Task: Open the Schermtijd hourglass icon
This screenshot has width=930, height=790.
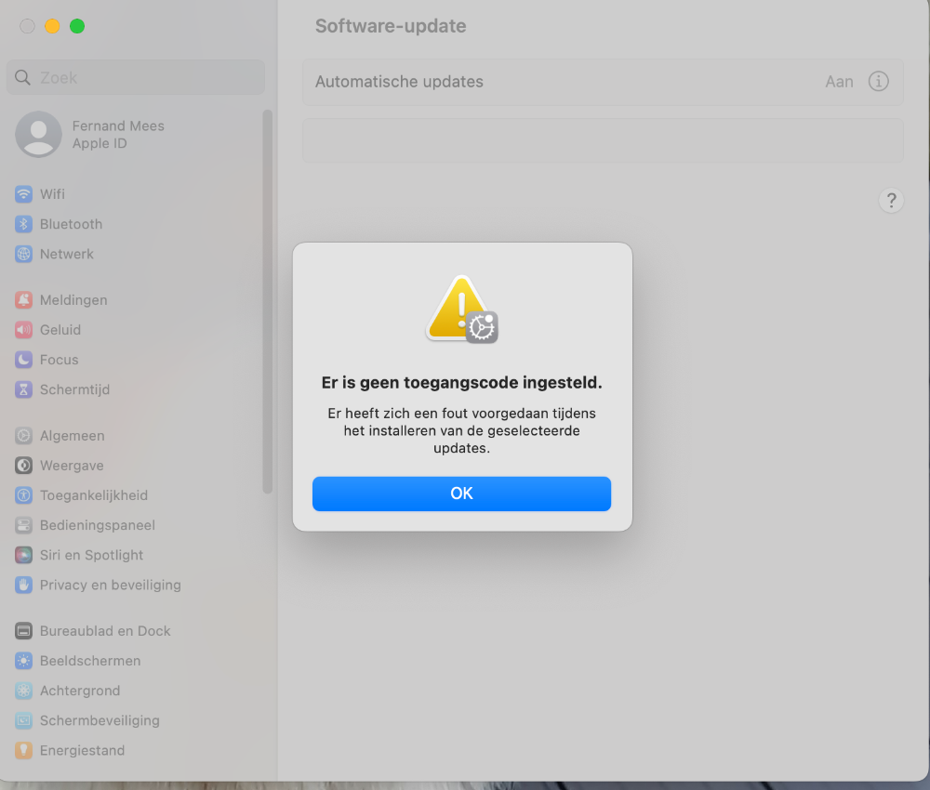Action: pyautogui.click(x=24, y=389)
